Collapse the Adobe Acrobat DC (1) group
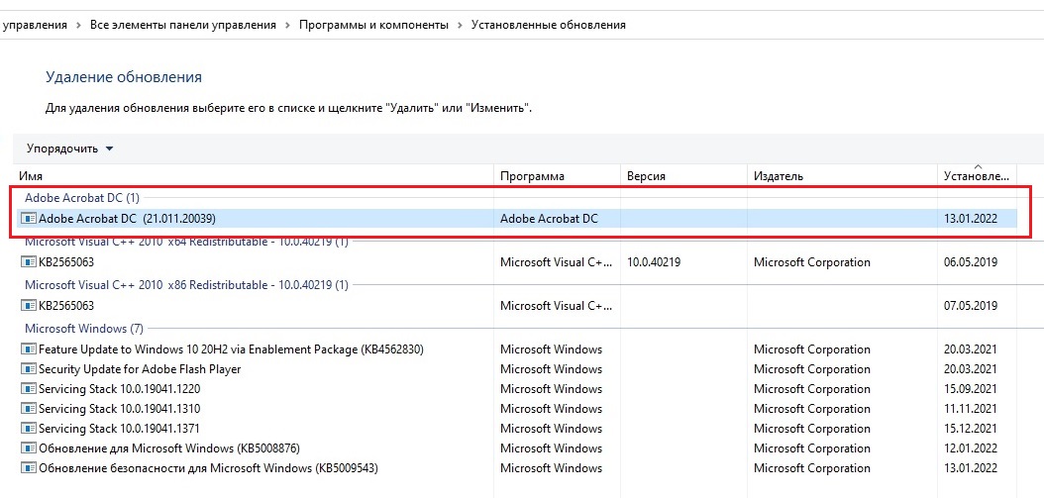 pyautogui.click(x=82, y=198)
